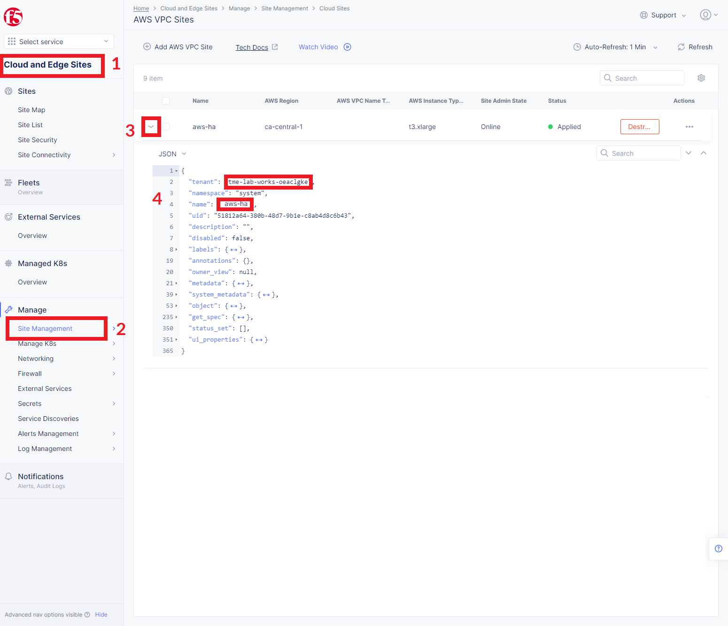The height and width of the screenshot is (626, 728).
Task: Go to next search match arrow
Action: (x=689, y=153)
